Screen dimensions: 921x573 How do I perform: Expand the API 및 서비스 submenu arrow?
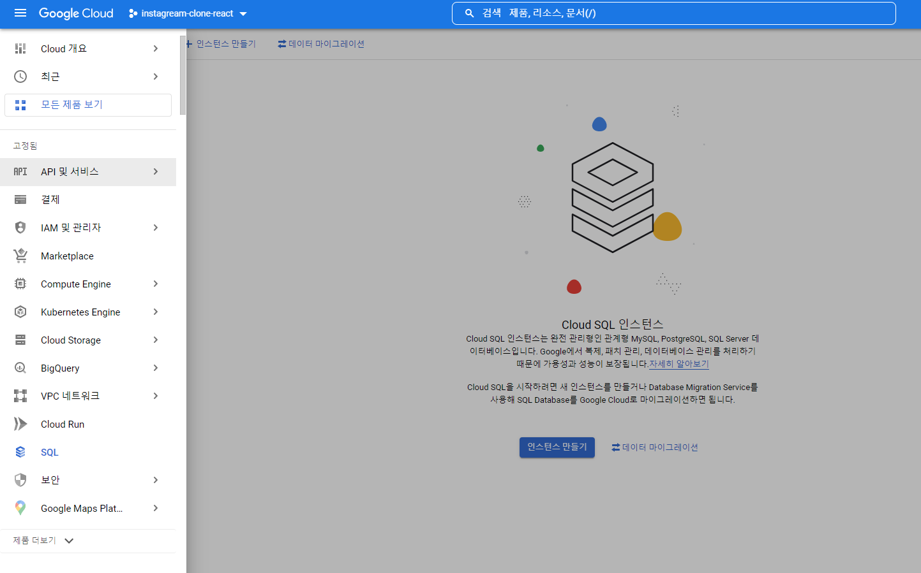tap(156, 171)
